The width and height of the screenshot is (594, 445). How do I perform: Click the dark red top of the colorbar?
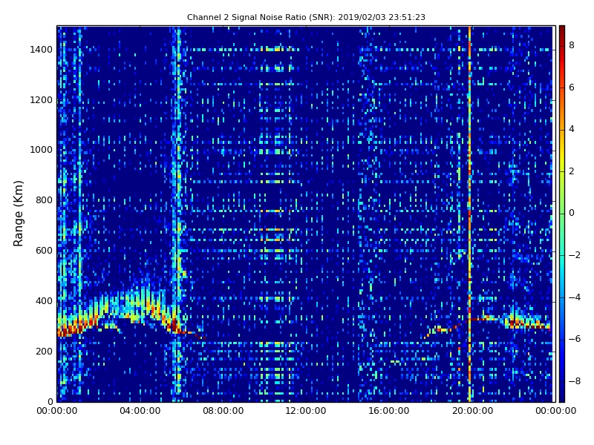[562, 32]
